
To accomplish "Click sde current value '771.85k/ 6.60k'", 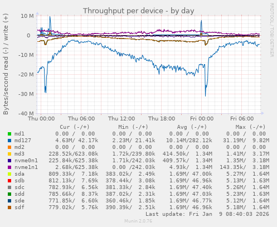I will [74, 201].
